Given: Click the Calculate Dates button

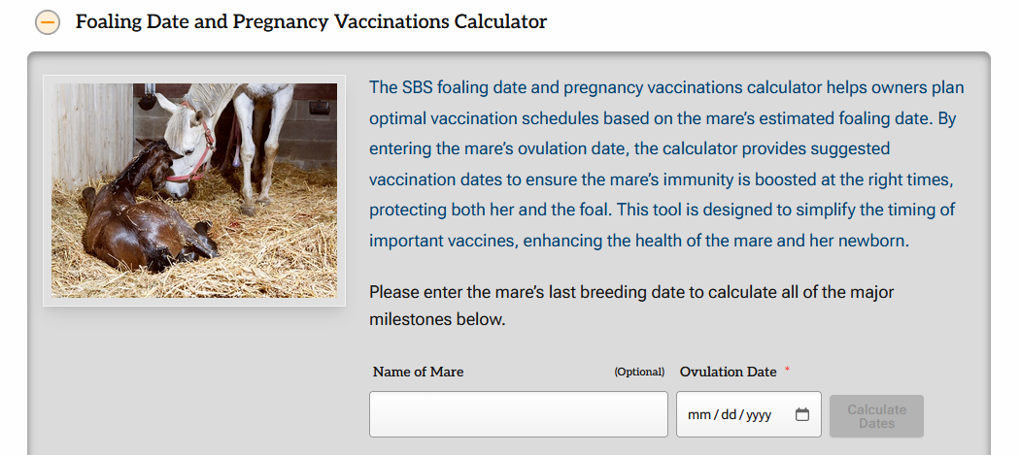Looking at the screenshot, I should pos(876,416).
